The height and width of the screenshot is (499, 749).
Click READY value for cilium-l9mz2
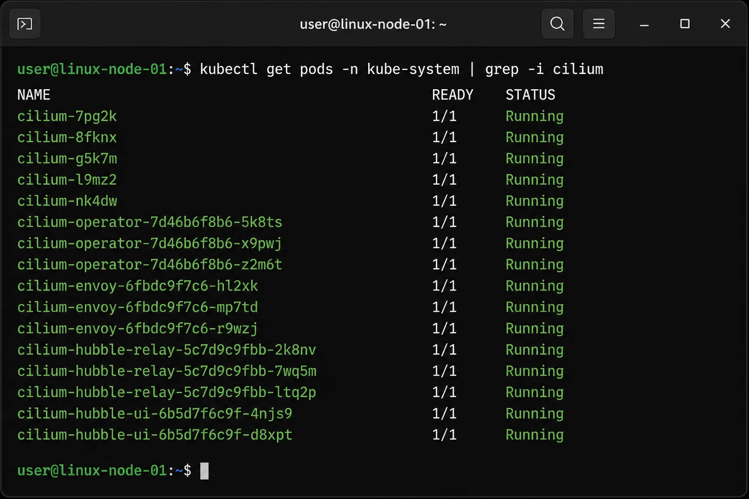click(x=444, y=180)
